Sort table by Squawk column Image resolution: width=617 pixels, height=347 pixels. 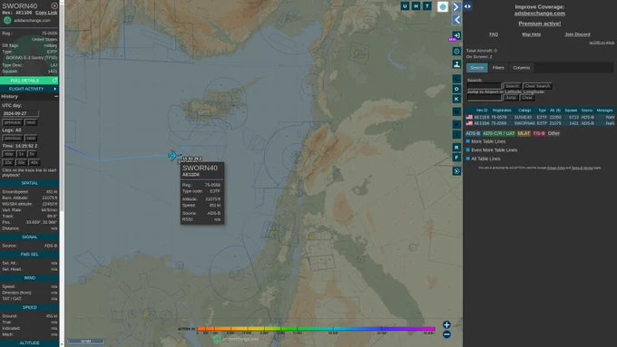(571, 111)
